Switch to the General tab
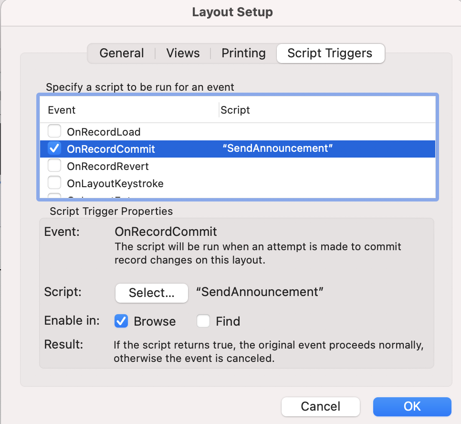Screen dimensions: 461x424 coord(121,53)
